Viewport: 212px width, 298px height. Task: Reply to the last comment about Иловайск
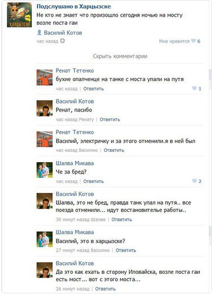point(105,289)
